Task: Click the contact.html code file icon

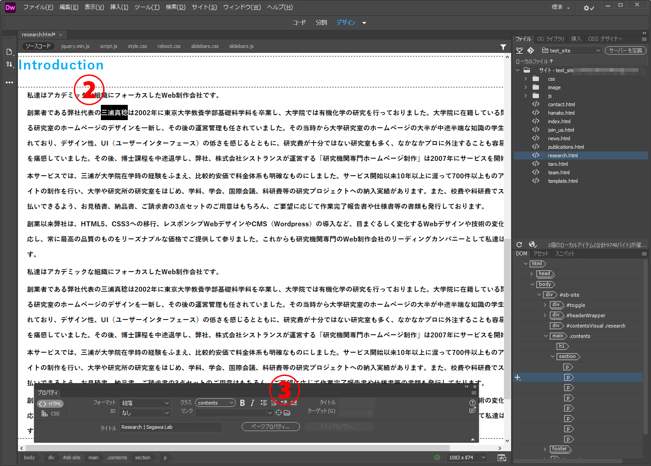Action: point(536,104)
